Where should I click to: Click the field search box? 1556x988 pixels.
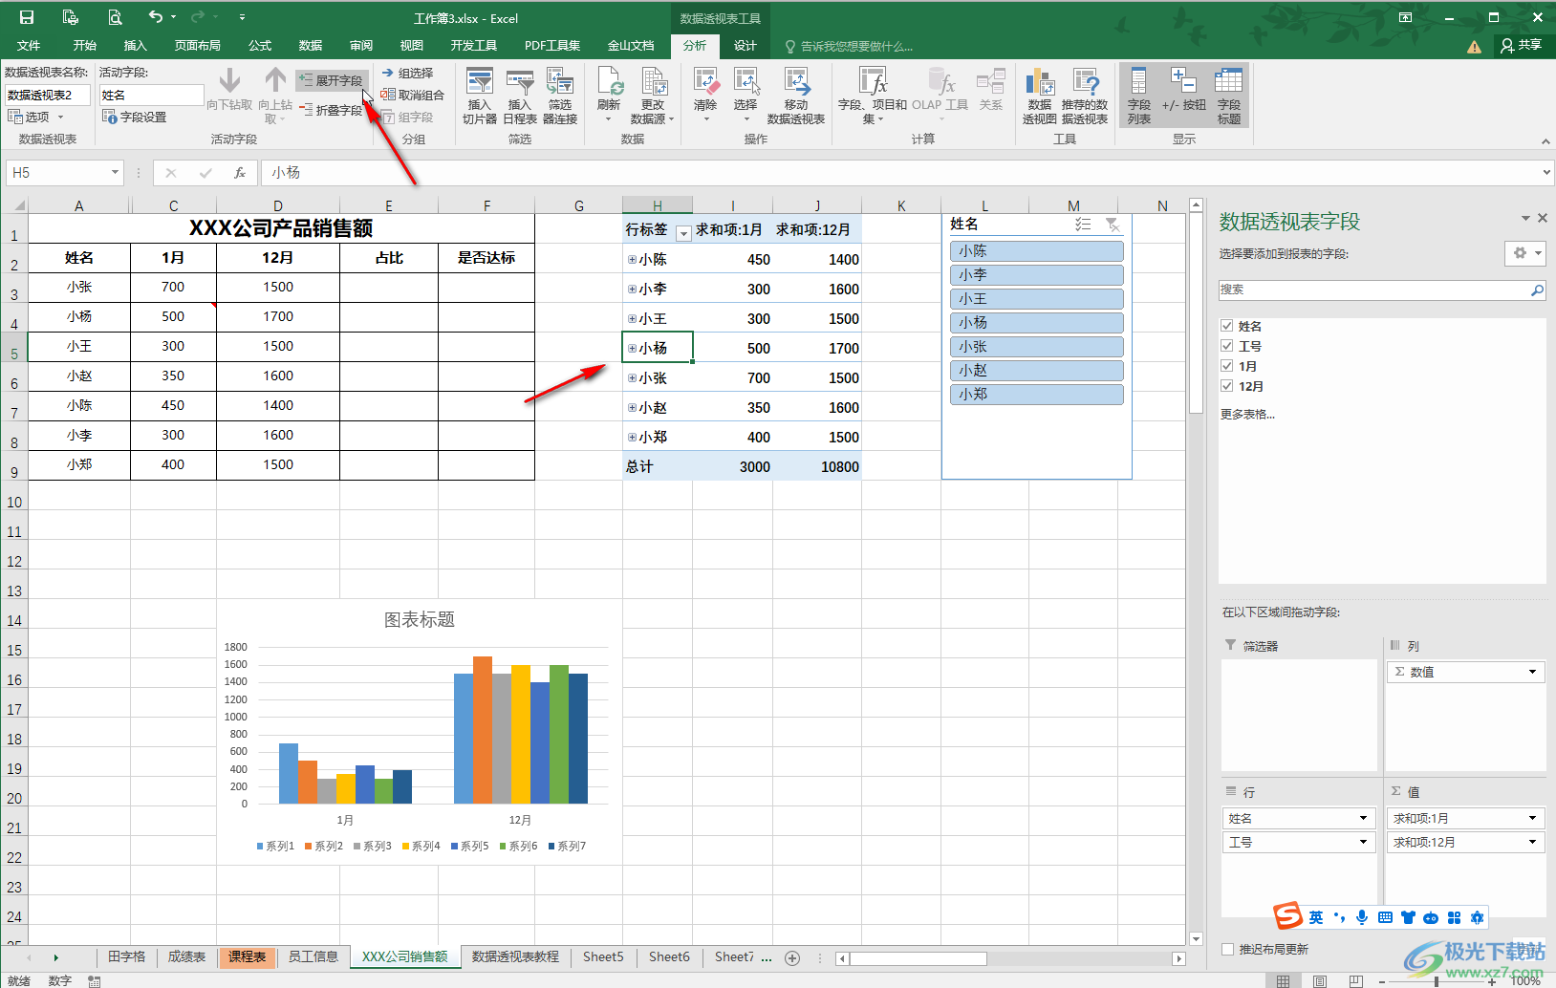pyautogui.click(x=1373, y=290)
